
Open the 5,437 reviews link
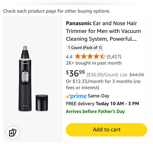pyautogui.click(x=114, y=57)
